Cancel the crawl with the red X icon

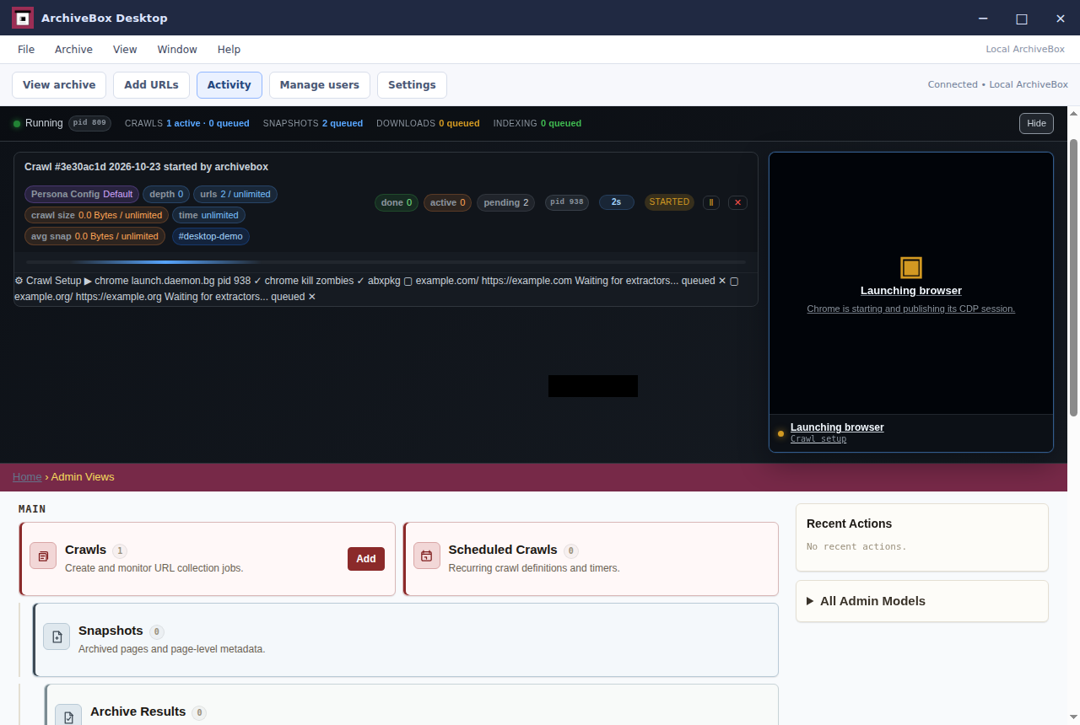(737, 202)
